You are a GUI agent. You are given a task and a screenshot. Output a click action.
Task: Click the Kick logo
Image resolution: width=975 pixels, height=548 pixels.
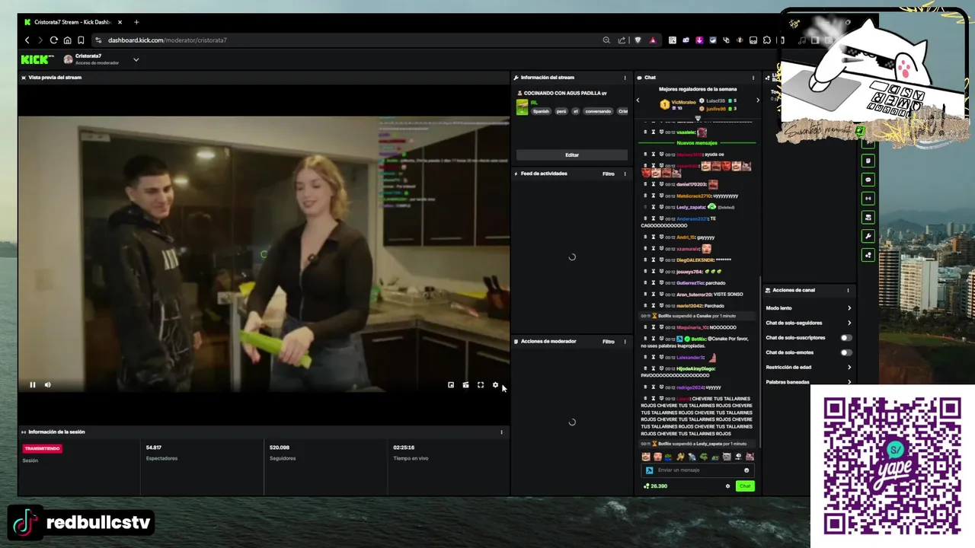37,59
